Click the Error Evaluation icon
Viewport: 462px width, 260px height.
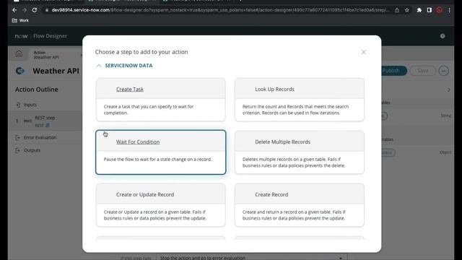point(17,137)
